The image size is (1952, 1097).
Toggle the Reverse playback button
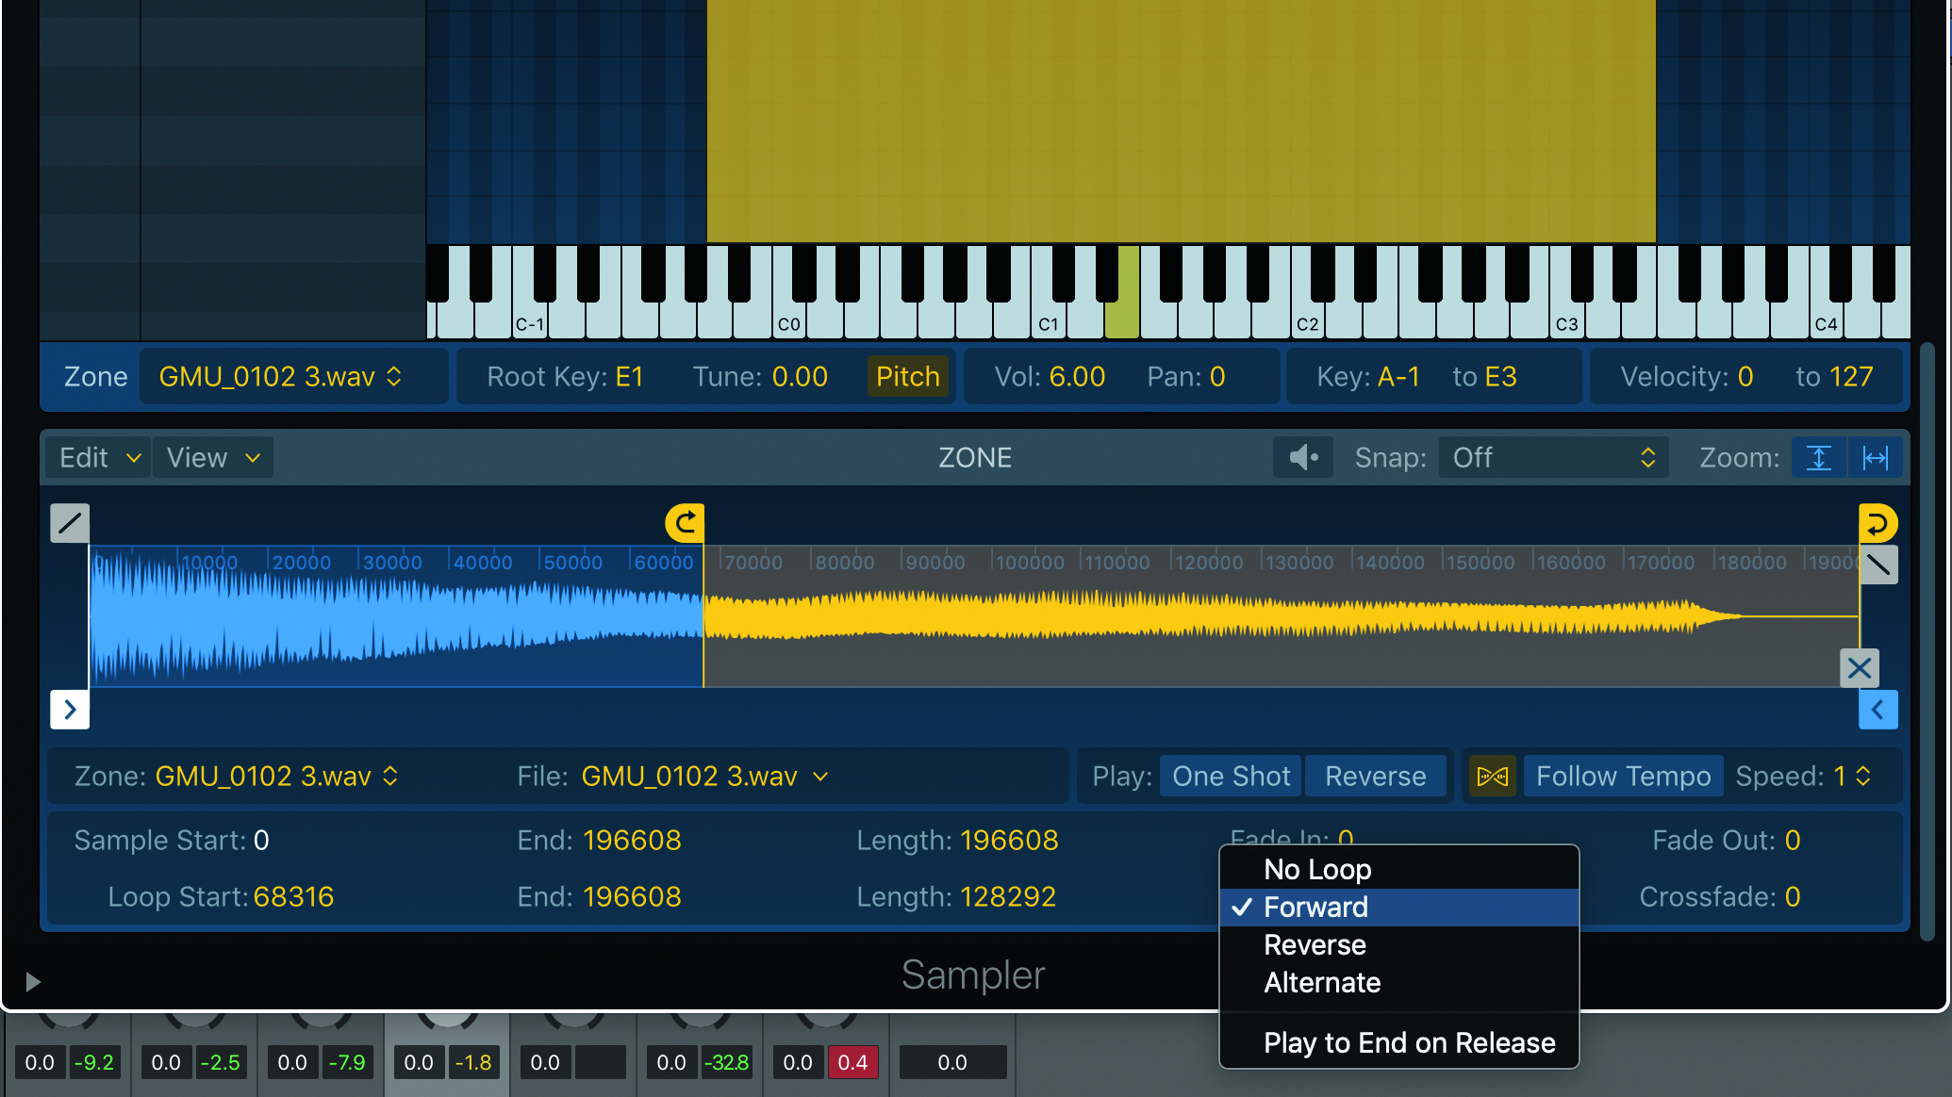click(1373, 776)
